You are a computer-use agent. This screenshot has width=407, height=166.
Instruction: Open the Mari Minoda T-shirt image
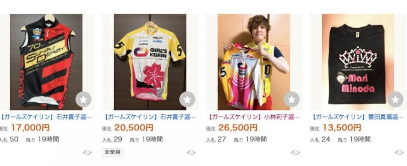(358, 62)
